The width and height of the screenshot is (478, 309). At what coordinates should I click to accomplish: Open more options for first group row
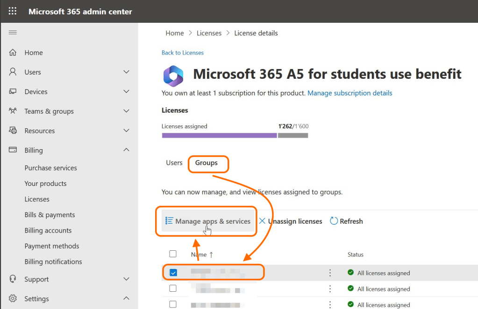click(x=330, y=273)
